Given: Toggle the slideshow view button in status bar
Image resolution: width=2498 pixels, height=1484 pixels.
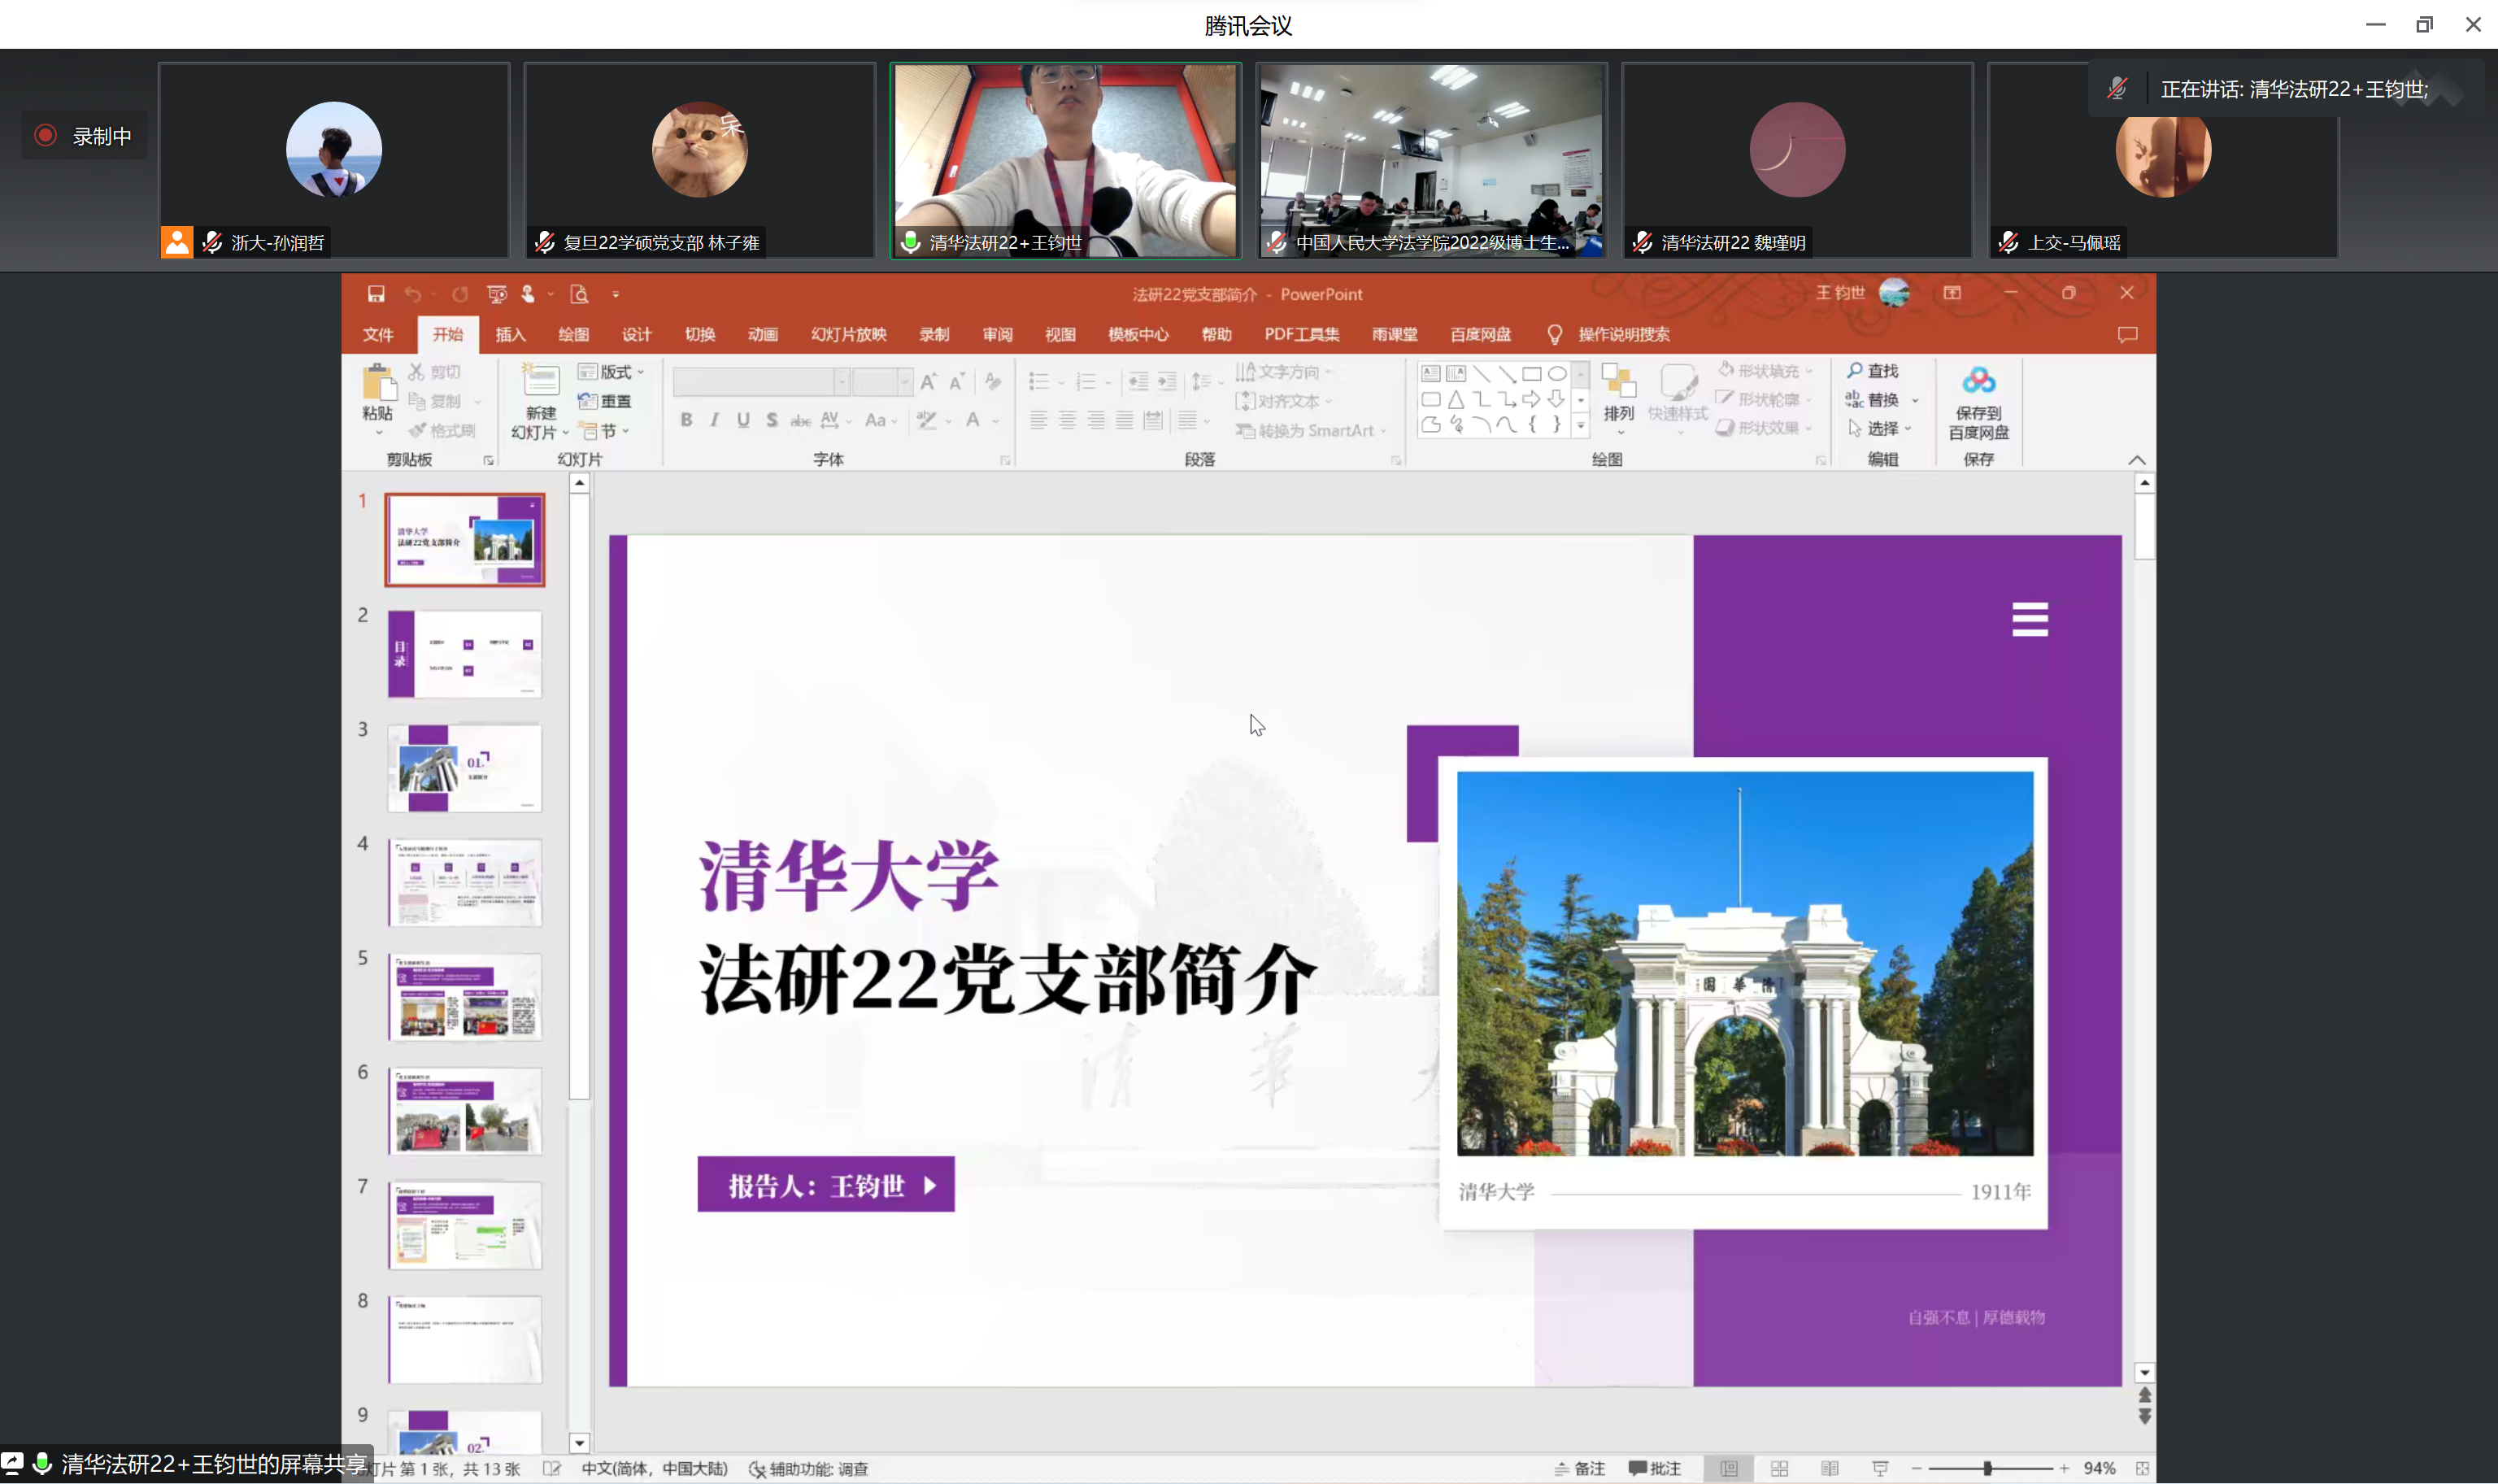Looking at the screenshot, I should click(1880, 1469).
